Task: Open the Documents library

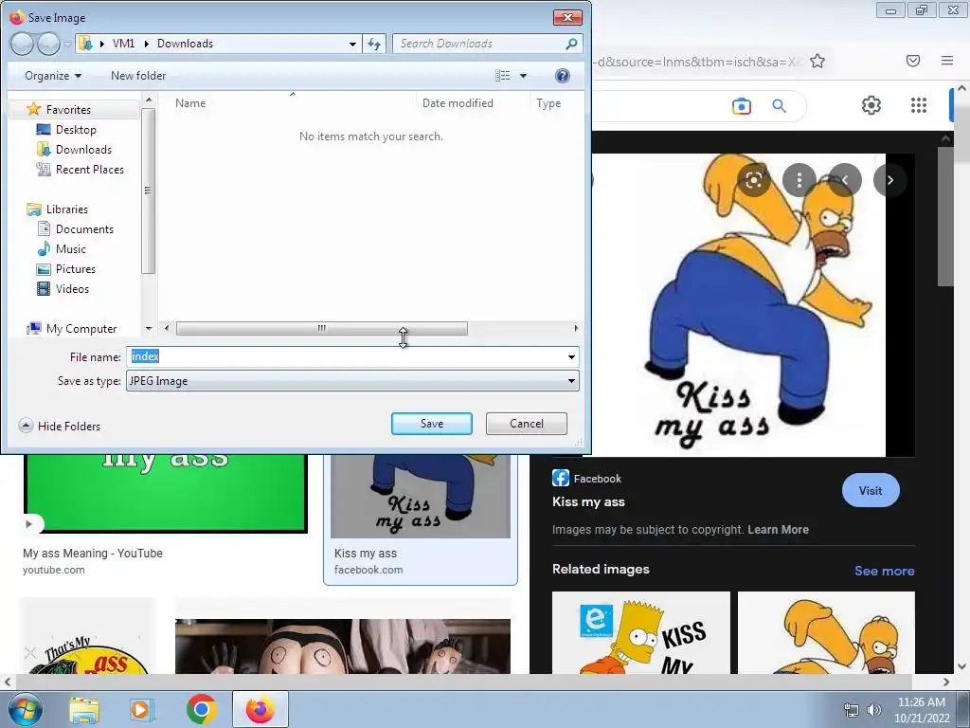Action: 84,229
